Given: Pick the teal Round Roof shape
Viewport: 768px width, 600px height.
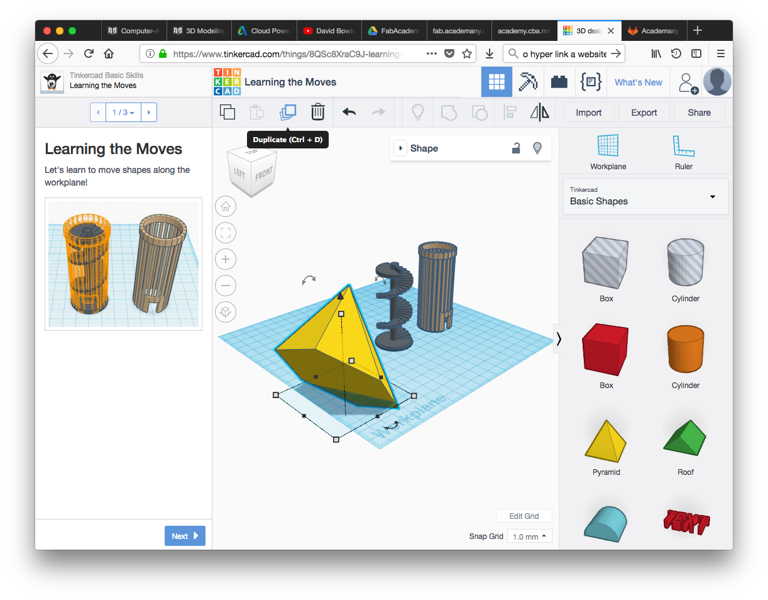Looking at the screenshot, I should pyautogui.click(x=606, y=523).
